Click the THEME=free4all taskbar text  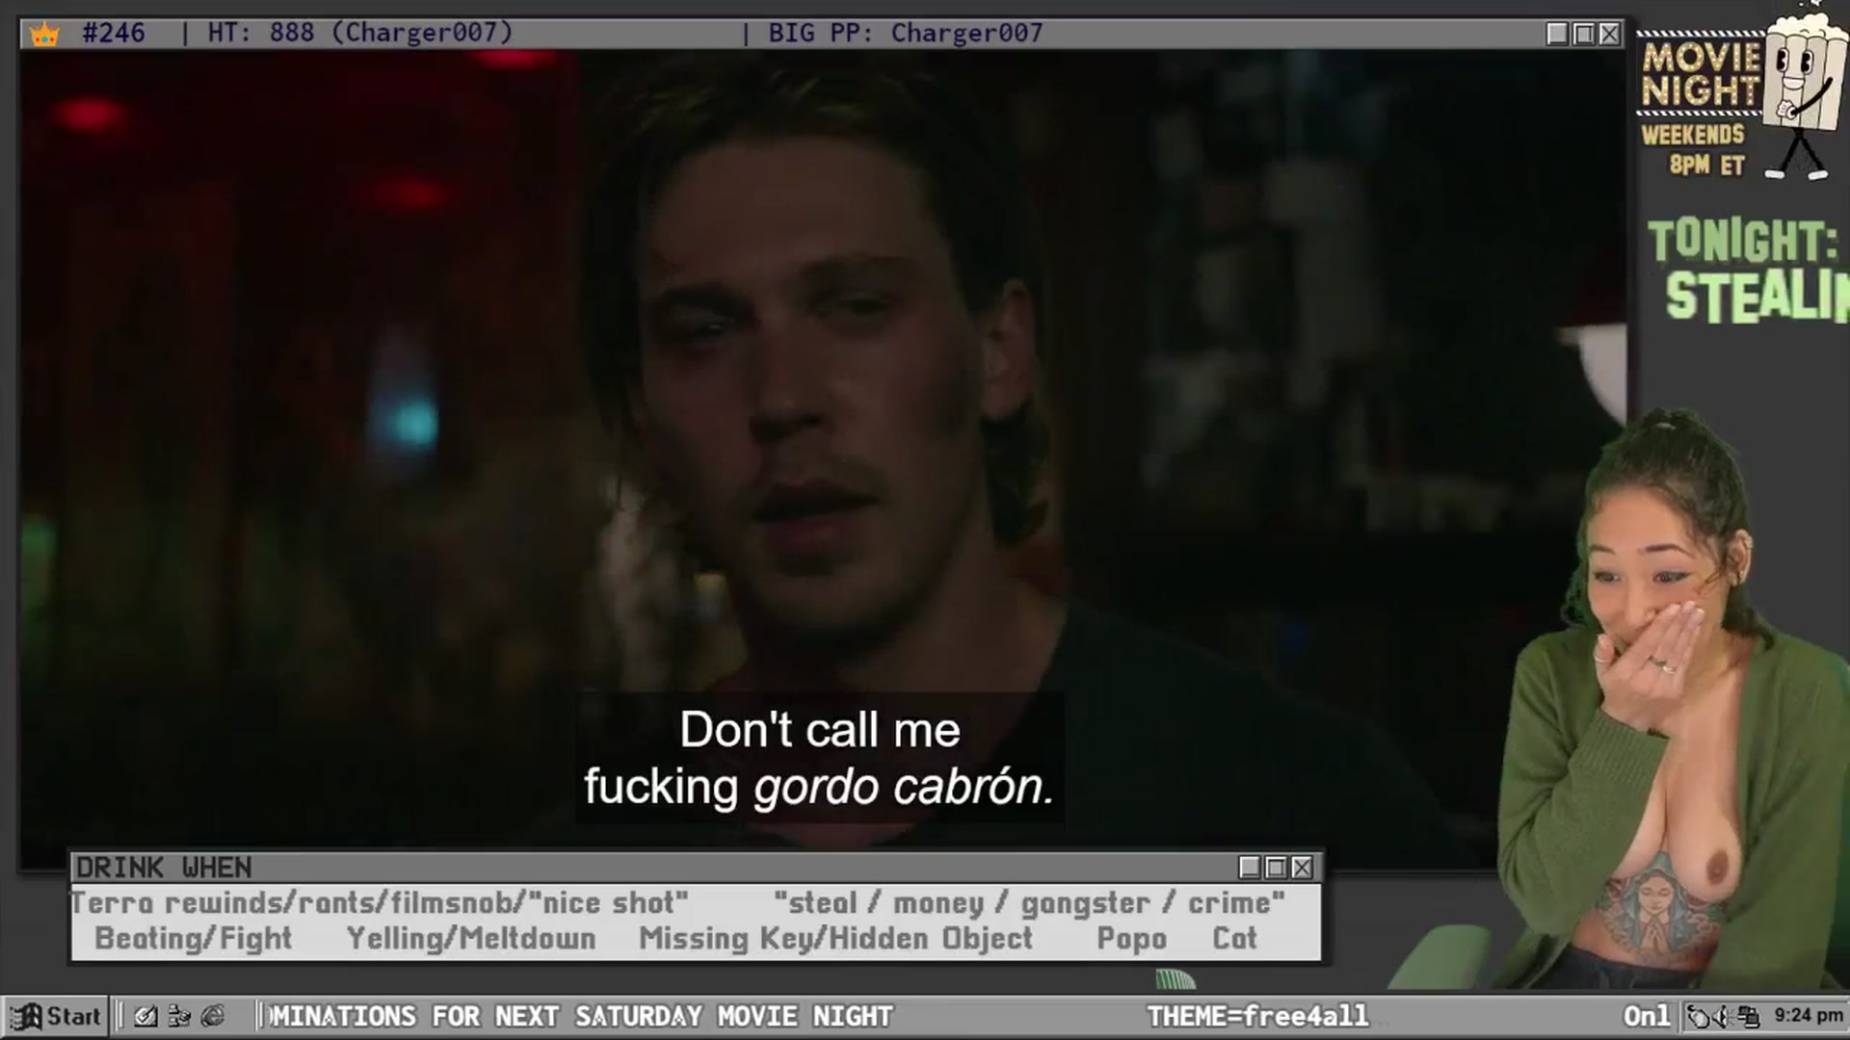tap(1257, 1016)
